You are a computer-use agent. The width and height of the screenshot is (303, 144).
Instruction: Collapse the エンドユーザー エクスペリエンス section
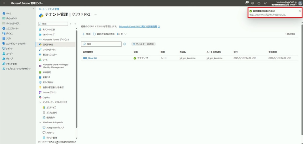(x=40, y=102)
